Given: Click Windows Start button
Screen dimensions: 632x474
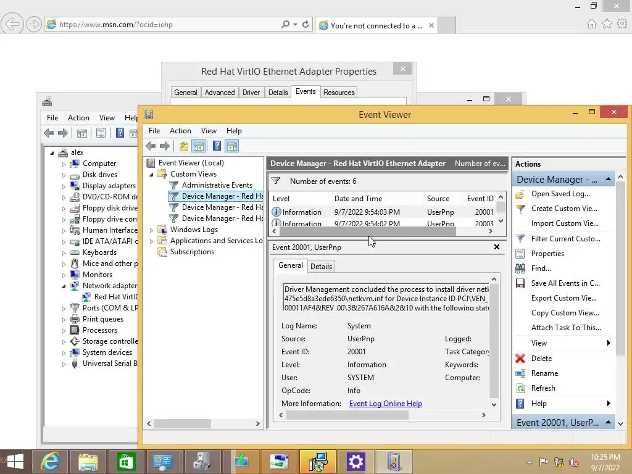Looking at the screenshot, I should coord(15,462).
